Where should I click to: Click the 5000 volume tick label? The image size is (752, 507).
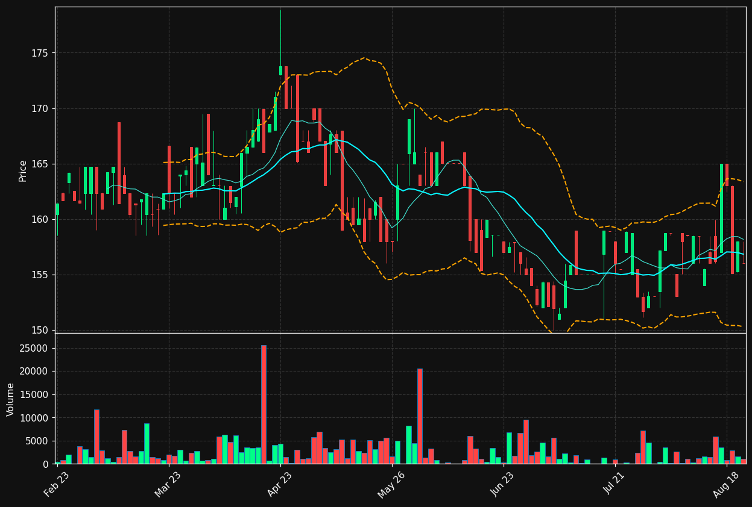(x=38, y=441)
